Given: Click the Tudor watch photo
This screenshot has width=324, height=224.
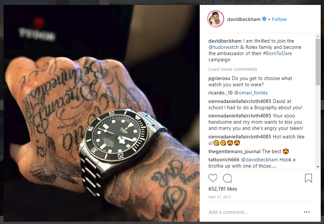Looking at the screenshot, I should click(x=102, y=113).
